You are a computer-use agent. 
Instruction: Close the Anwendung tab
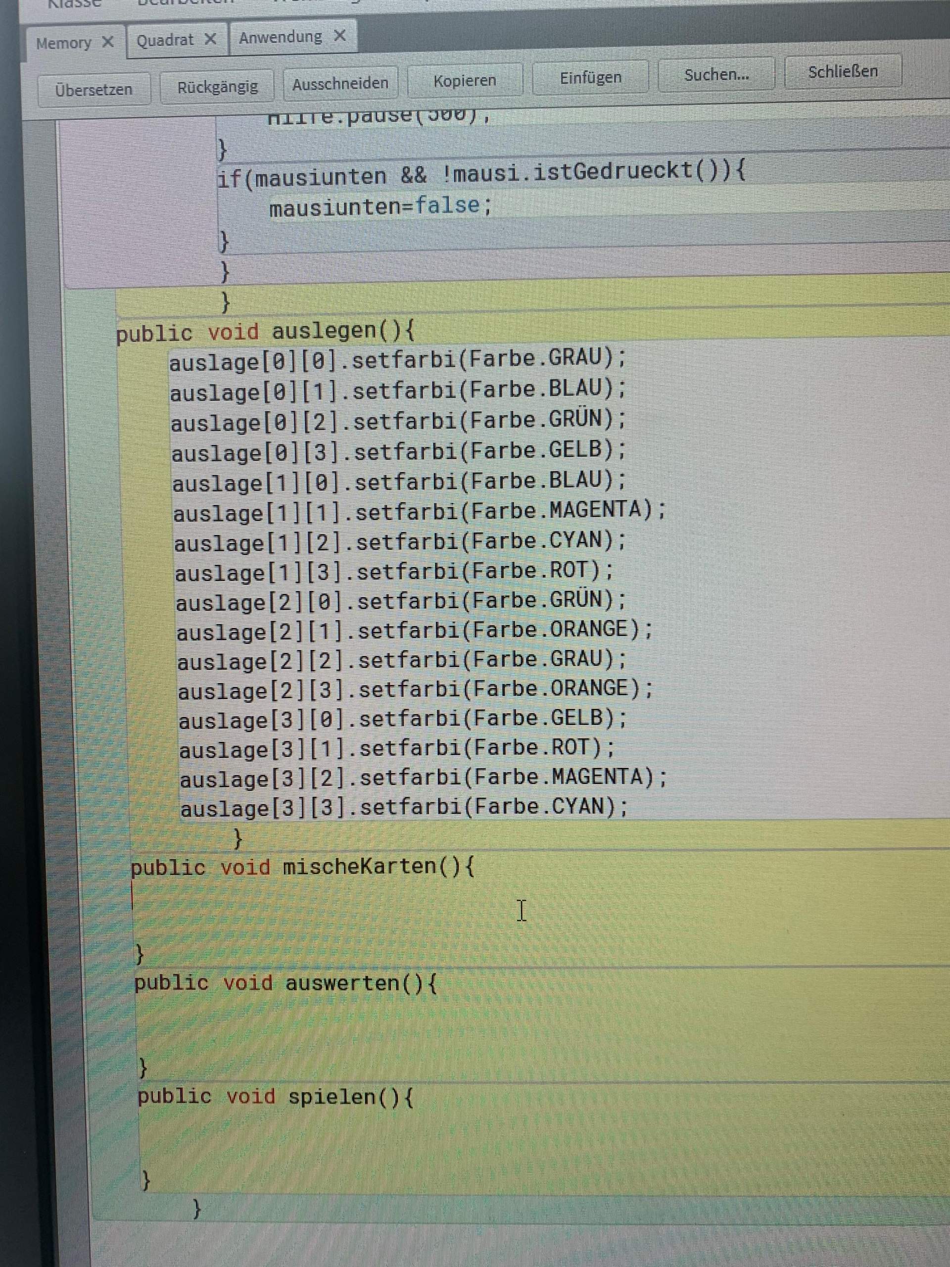click(x=339, y=36)
